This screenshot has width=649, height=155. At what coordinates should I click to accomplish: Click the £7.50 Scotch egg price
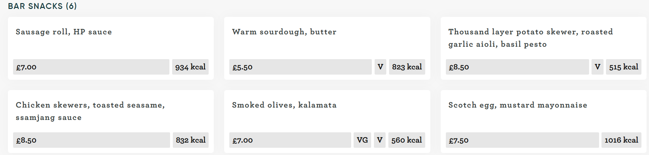point(459,141)
